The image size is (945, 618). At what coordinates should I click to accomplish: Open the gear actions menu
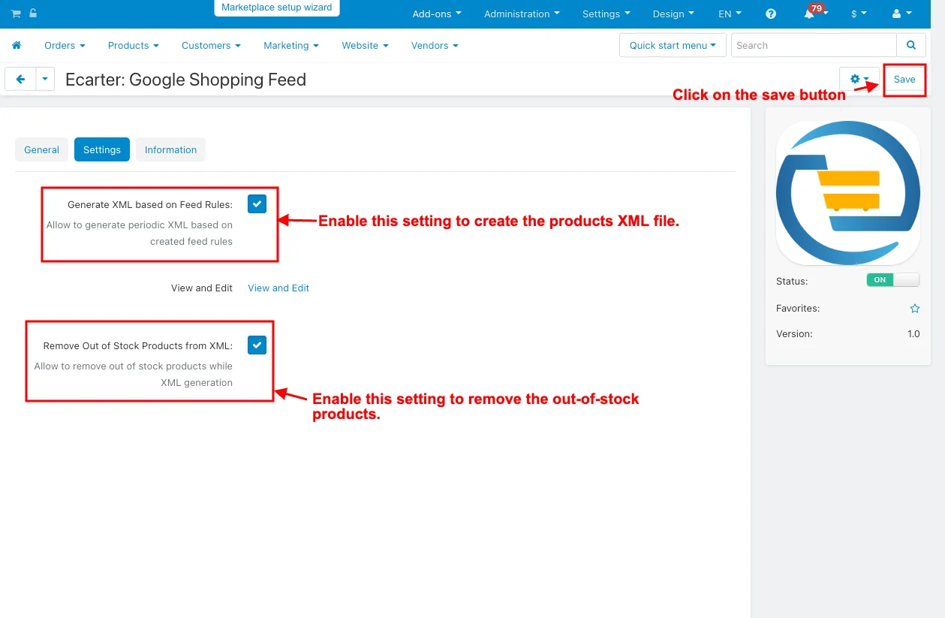coord(859,79)
